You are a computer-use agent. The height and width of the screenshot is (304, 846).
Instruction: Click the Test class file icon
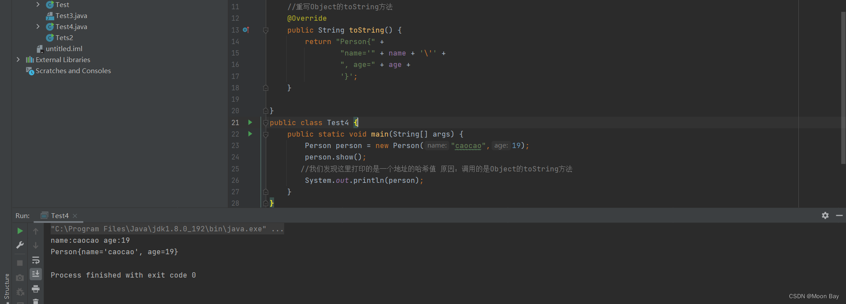tap(50, 4)
